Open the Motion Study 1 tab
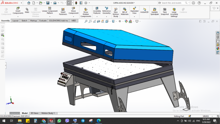 coord(48,113)
